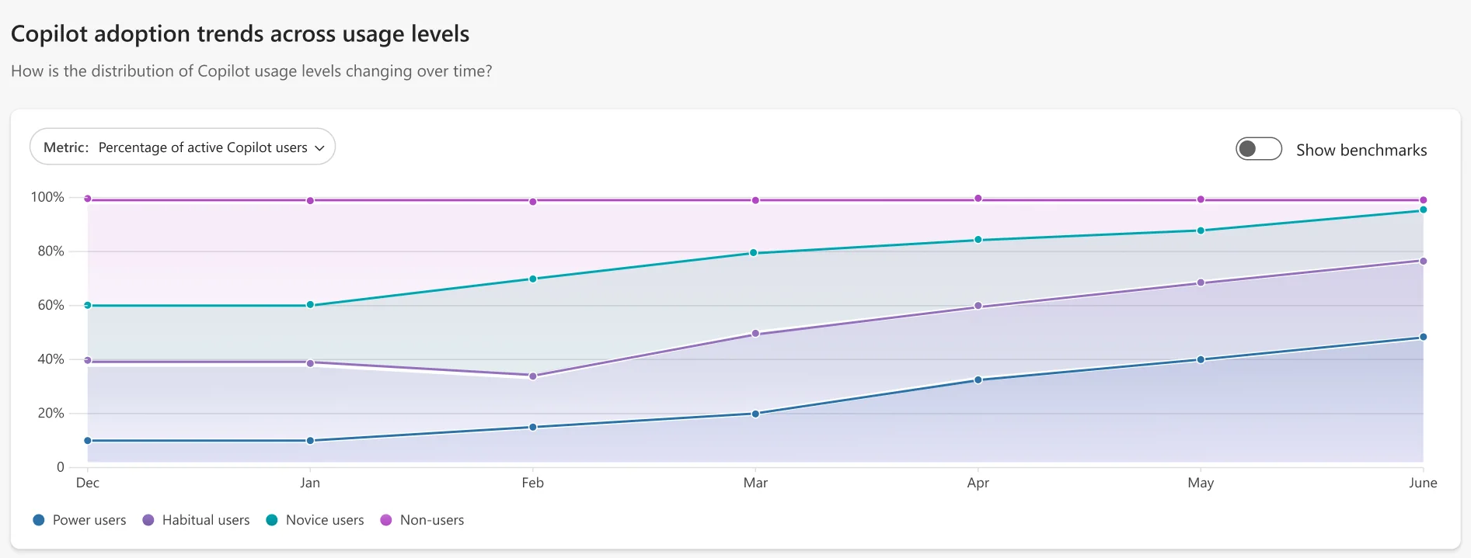This screenshot has height=558, width=1471.
Task: Click the Habitual users data point for Dec
Action: 88,361
